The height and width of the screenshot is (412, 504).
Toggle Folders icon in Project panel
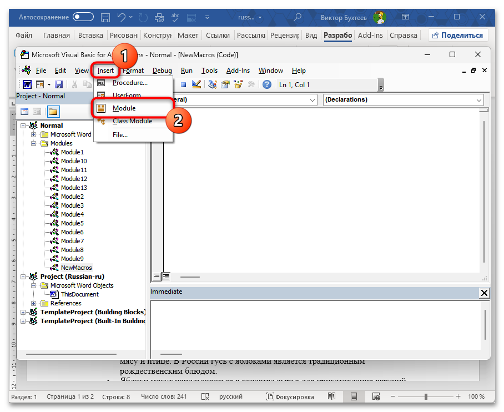(x=53, y=112)
